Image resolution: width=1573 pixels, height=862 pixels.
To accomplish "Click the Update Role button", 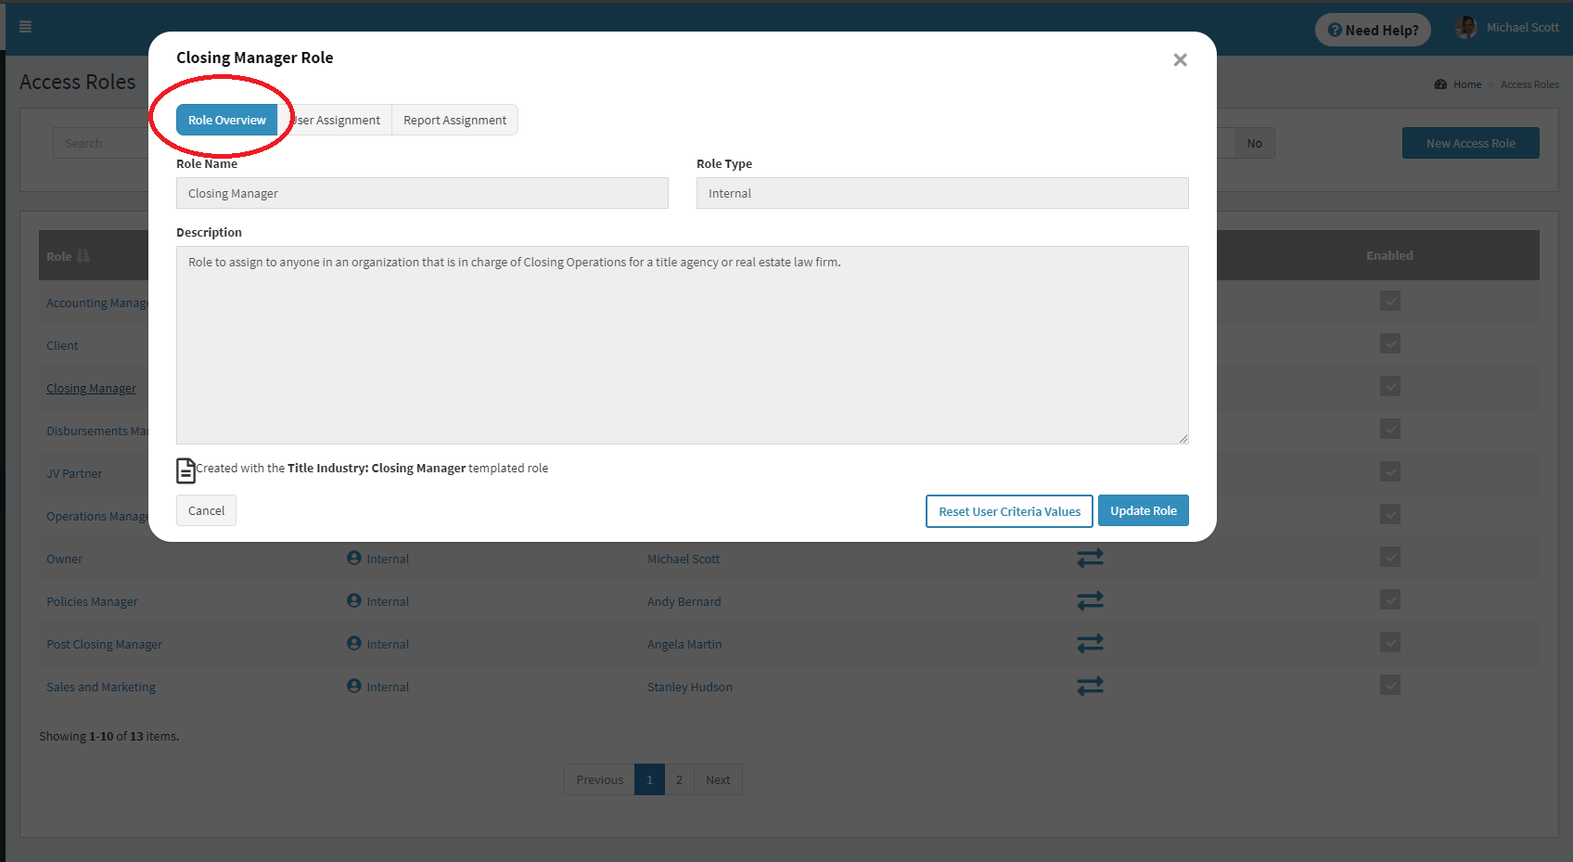I will tap(1143, 510).
